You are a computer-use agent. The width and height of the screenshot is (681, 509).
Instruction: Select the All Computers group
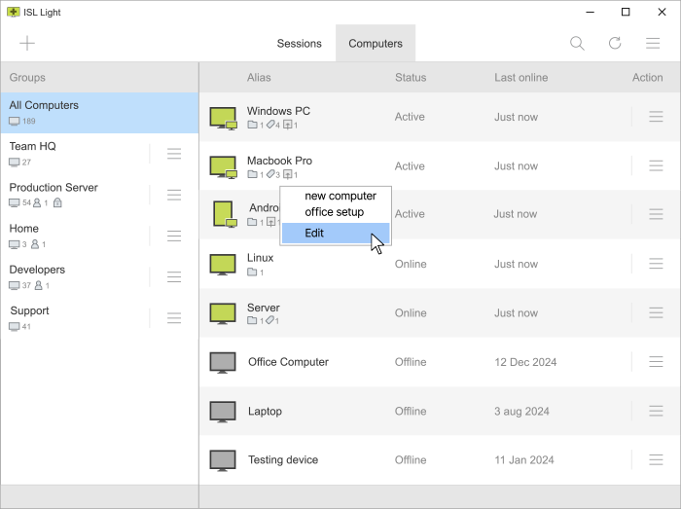point(99,112)
